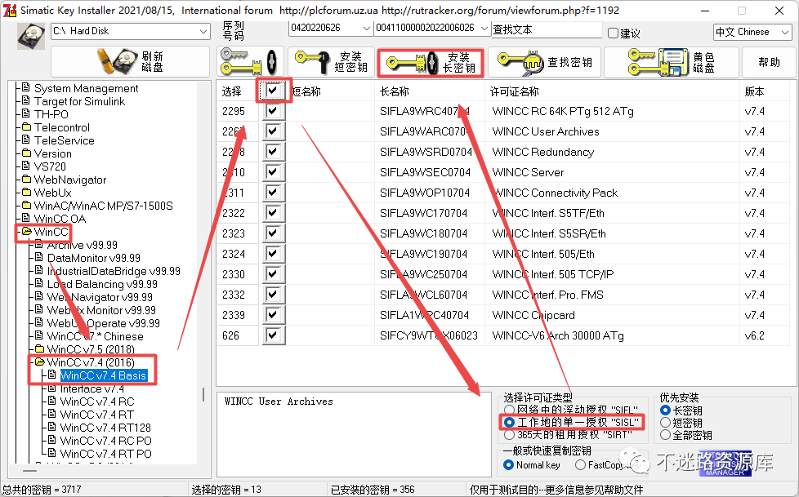Screen dimensions: 799x497
Task: Select WinCC v7.4 RC tree item
Action: click(x=97, y=402)
